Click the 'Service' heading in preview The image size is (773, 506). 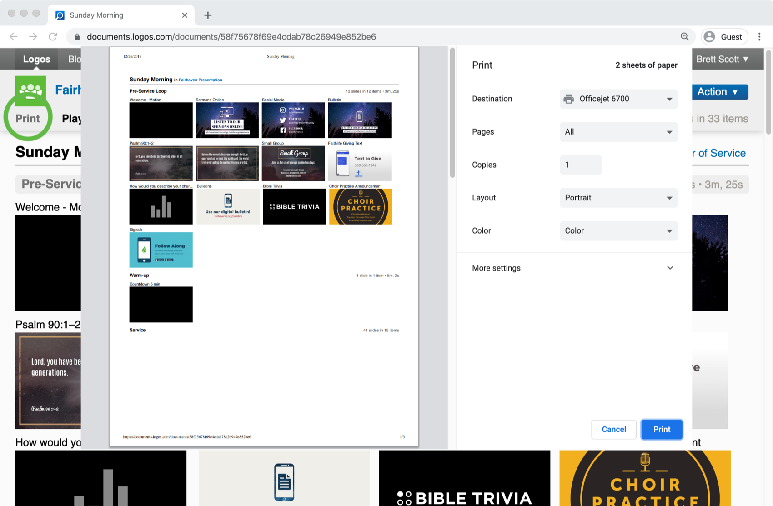137,330
